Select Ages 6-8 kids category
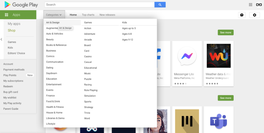Image resolution: width=264 pixels, height=133 pixels. coord(127,34)
